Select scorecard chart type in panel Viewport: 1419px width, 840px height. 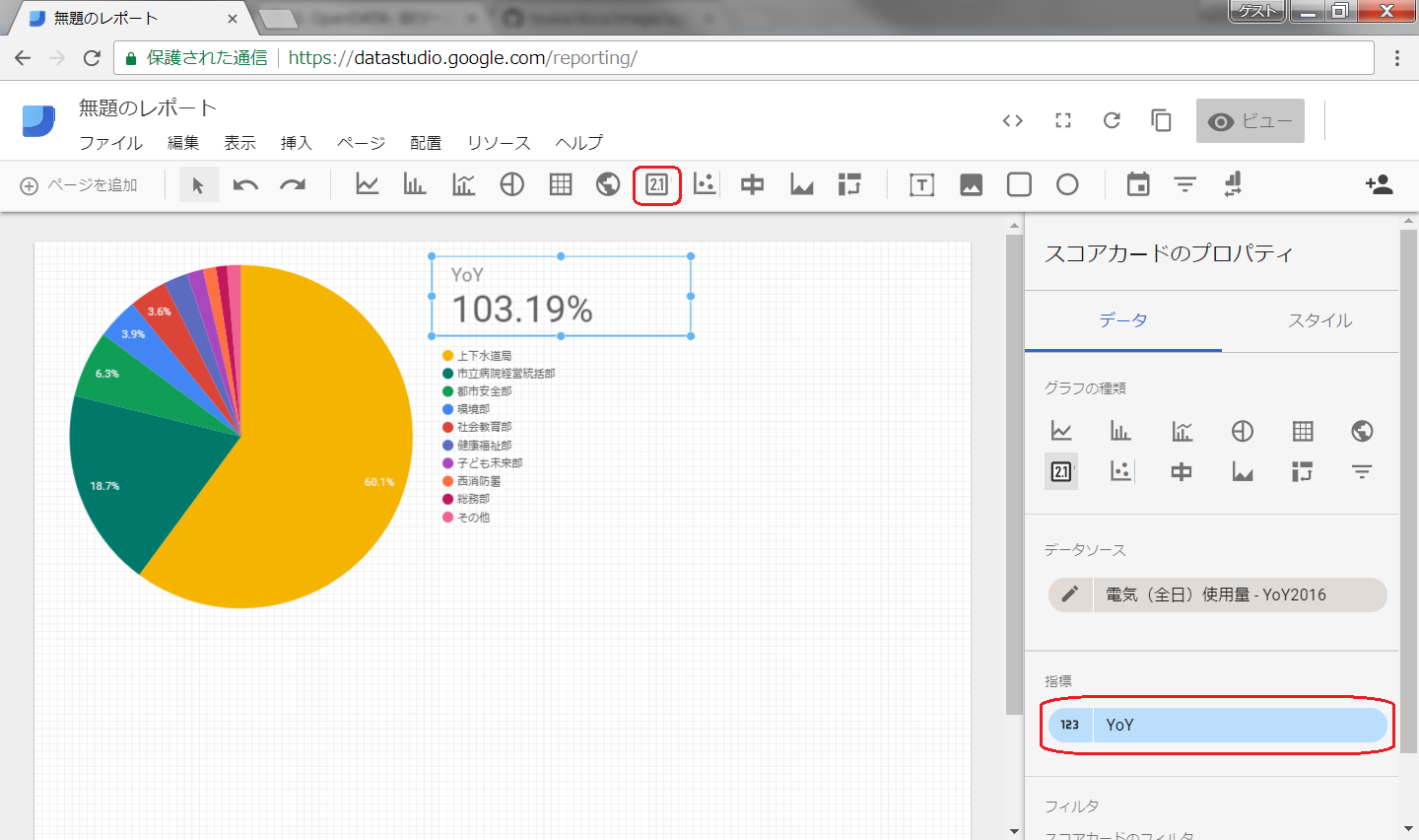pos(1061,471)
